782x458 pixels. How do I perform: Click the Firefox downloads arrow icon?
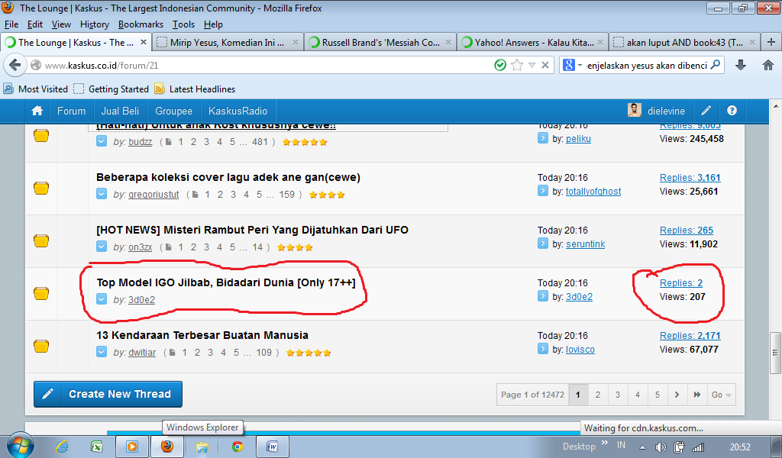click(x=740, y=66)
